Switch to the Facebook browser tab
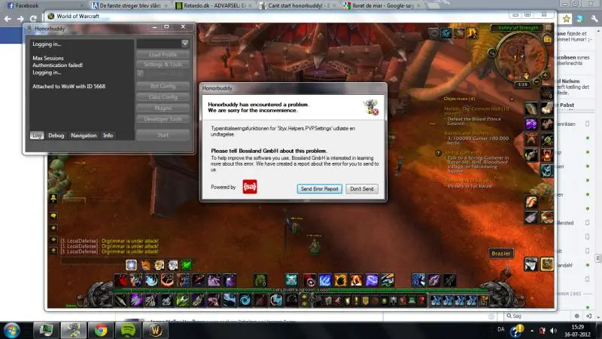 [44, 5]
